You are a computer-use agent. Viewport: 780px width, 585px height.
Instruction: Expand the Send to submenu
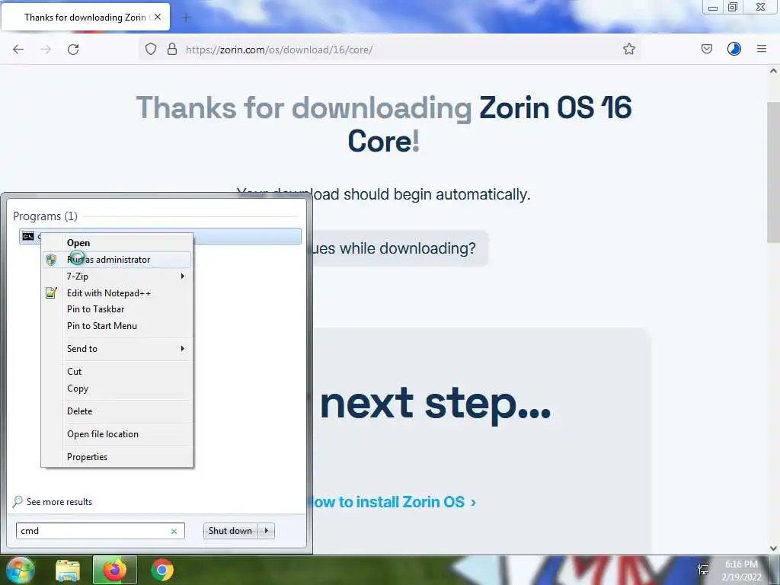click(117, 349)
